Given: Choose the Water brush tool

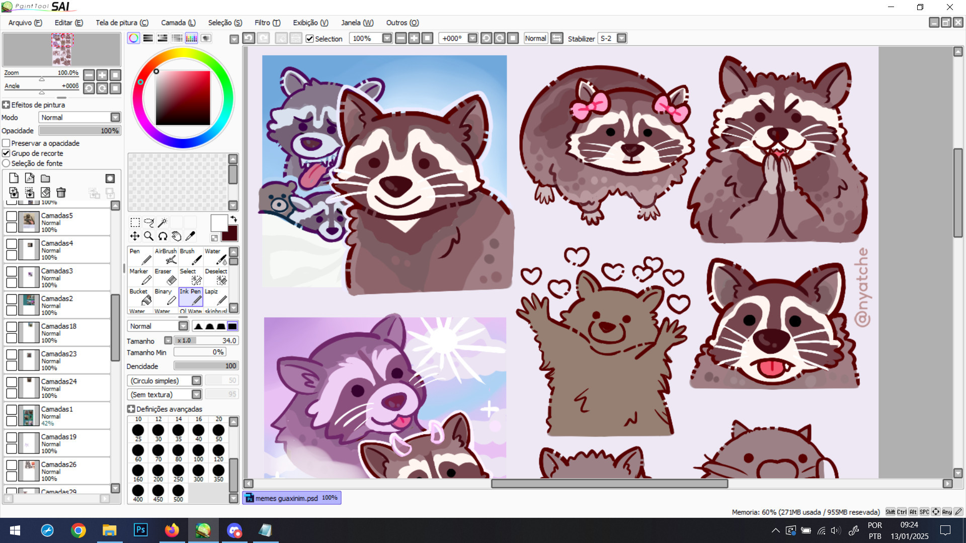Looking at the screenshot, I should pyautogui.click(x=216, y=256).
